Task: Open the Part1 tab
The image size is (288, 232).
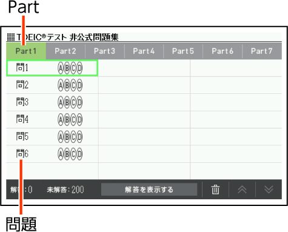Action: click(x=26, y=51)
